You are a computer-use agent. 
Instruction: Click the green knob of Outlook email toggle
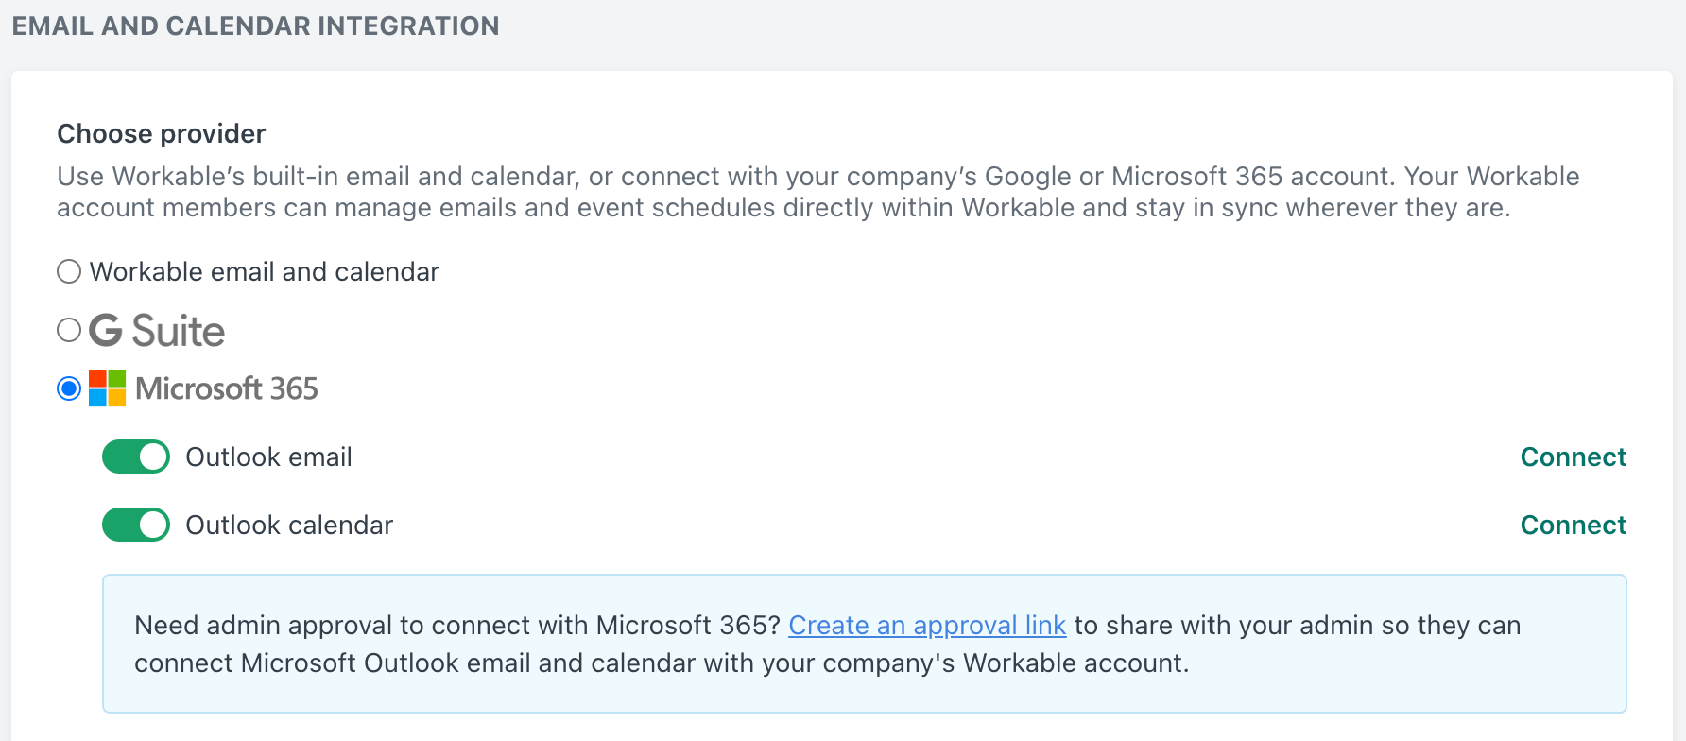click(x=153, y=457)
